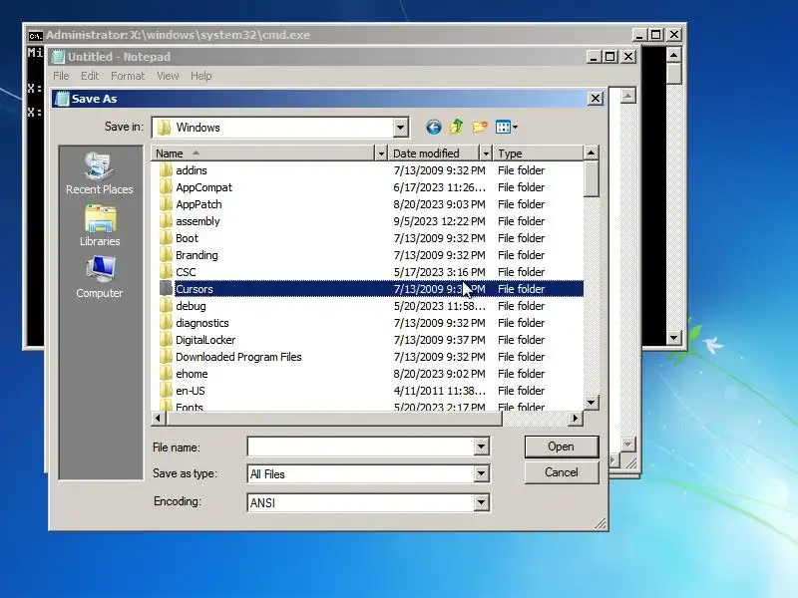Open Notepad Format menu
Image resolution: width=798 pixels, height=598 pixels.
click(x=128, y=76)
